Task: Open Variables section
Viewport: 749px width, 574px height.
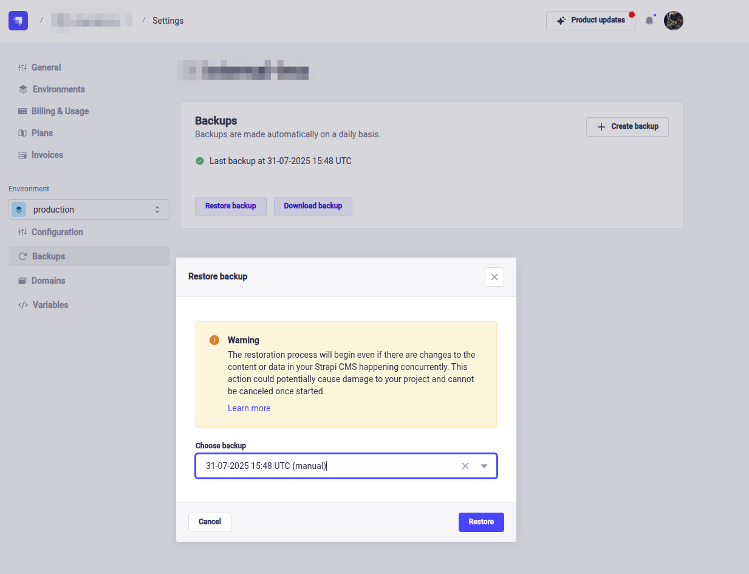Action: pyautogui.click(x=50, y=305)
